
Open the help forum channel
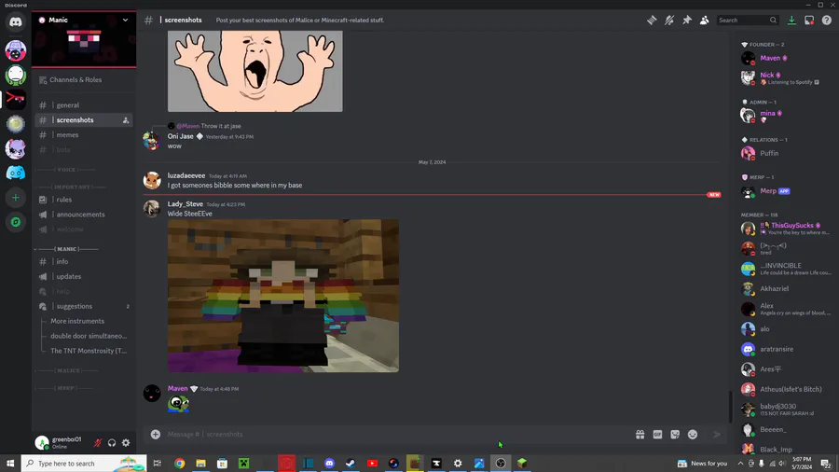coord(84,291)
